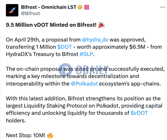Click the 'Next Stop: 10M!' text
The width and height of the screenshot is (167, 140).
pos(26,135)
